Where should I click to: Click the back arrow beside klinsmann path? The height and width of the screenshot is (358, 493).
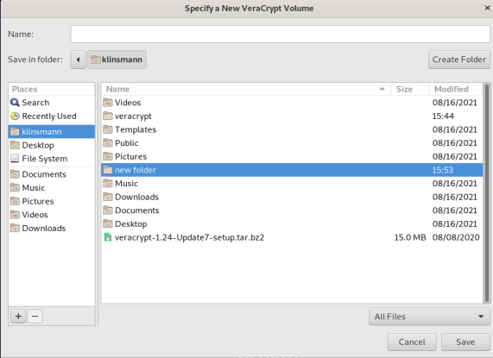pyautogui.click(x=79, y=60)
